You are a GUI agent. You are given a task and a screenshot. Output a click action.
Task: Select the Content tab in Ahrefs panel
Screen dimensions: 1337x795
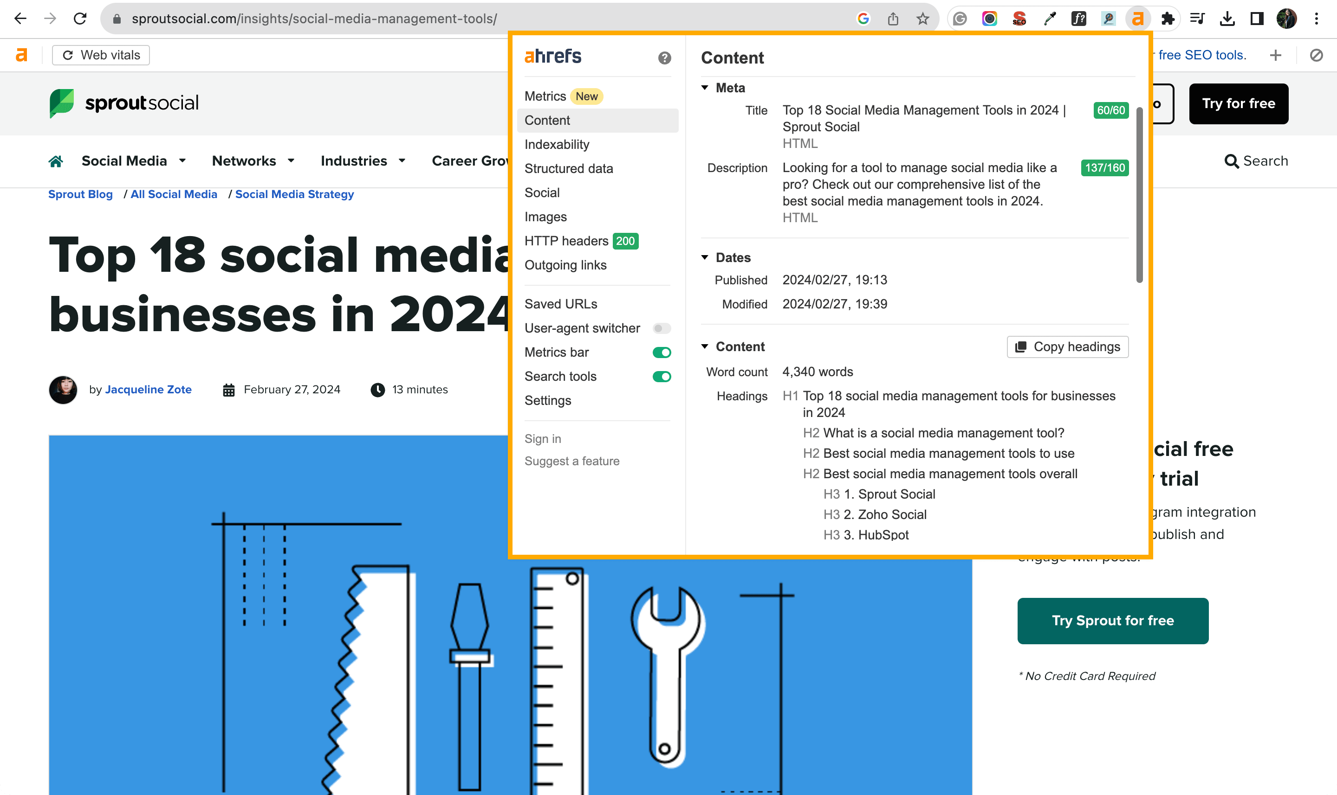coord(597,120)
